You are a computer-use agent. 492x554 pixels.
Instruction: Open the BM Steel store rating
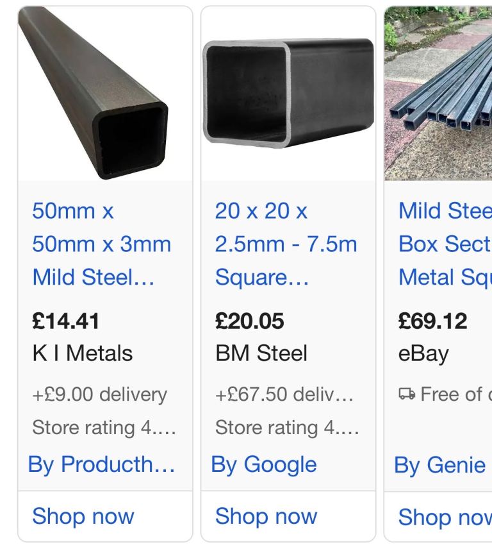[287, 427]
